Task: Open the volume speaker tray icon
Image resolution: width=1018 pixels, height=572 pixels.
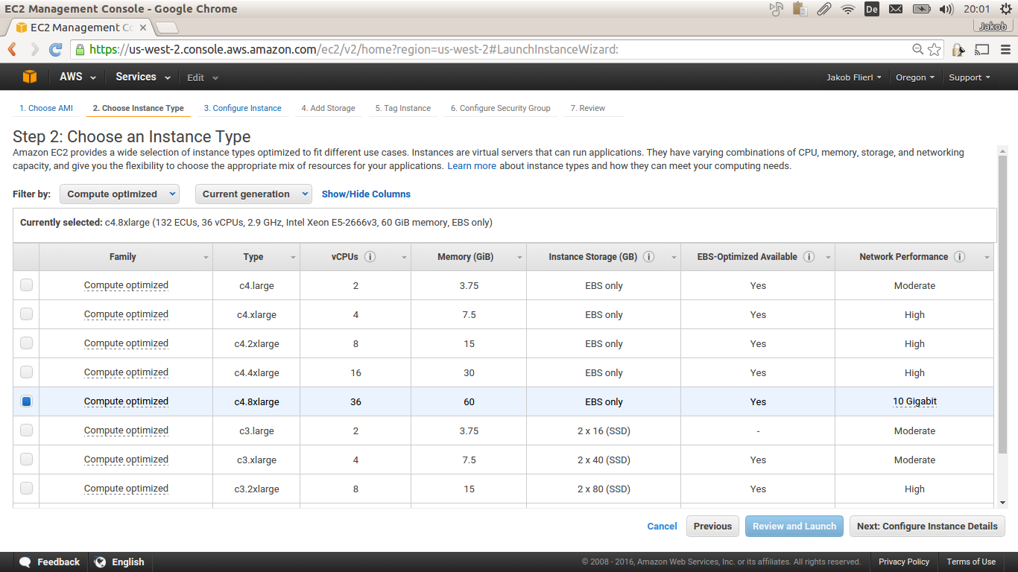Action: [946, 9]
